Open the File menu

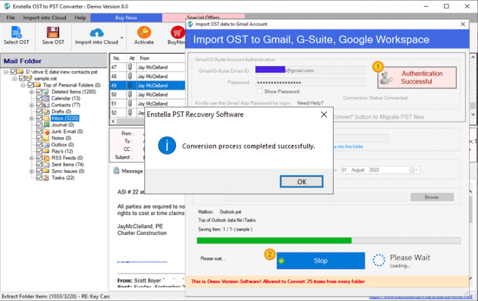tap(11, 18)
